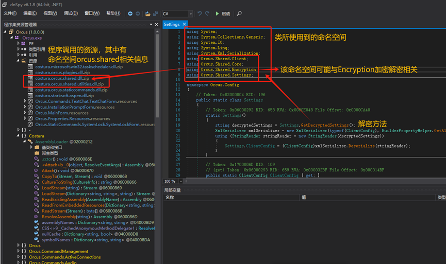This screenshot has height=264, width=446.
Task: Expand the 引用 node
Action: (x=18, y=55)
